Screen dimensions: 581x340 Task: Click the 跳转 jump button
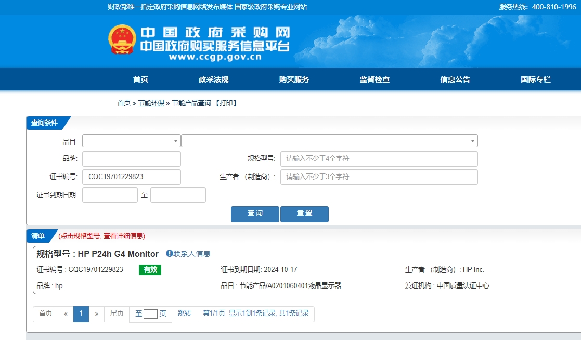(x=185, y=314)
